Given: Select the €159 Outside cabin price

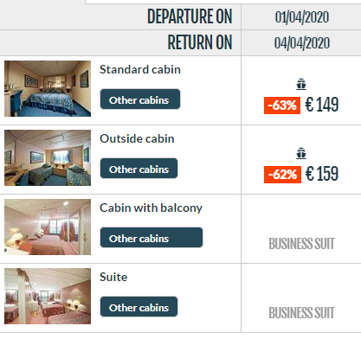Looking at the screenshot, I should pyautogui.click(x=322, y=174).
